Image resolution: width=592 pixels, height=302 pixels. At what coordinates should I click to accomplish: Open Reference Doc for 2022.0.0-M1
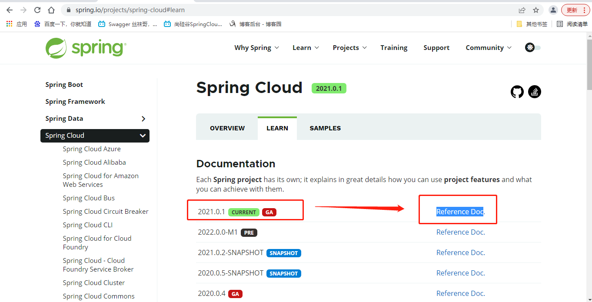[460, 232]
